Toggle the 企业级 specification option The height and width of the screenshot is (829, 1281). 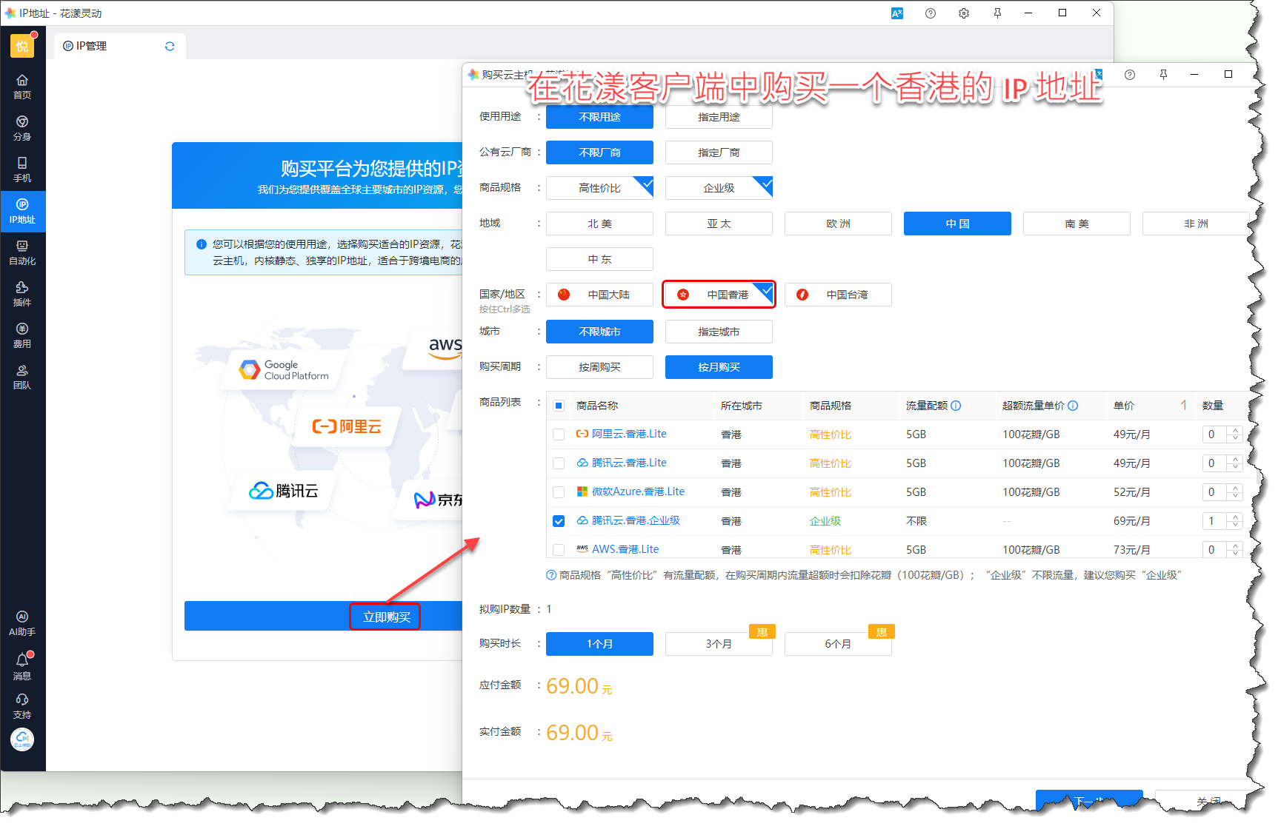pos(719,188)
